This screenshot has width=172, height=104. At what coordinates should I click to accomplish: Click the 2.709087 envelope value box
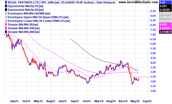[165, 13]
